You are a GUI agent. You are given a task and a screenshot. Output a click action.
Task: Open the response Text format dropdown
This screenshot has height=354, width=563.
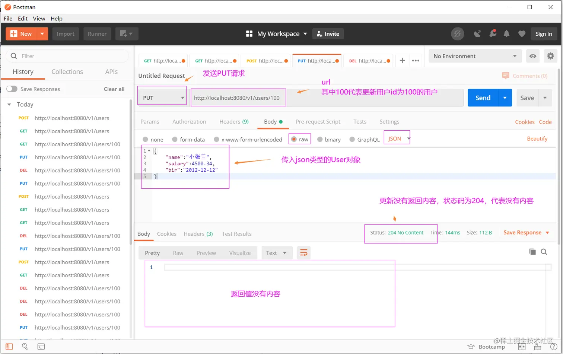277,253
